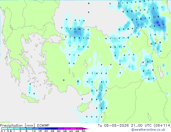Image resolution: width=171 pixels, height=132 pixels.
Task: Click the '20' legend scale label
Action: click(x=46, y=131)
